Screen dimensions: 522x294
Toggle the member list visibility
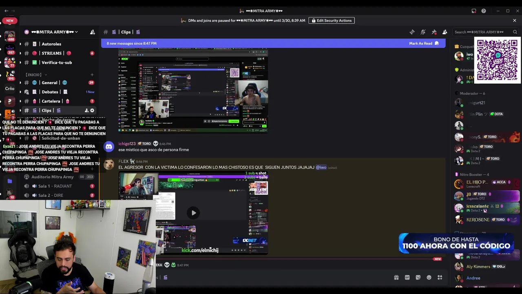[x=445, y=32]
